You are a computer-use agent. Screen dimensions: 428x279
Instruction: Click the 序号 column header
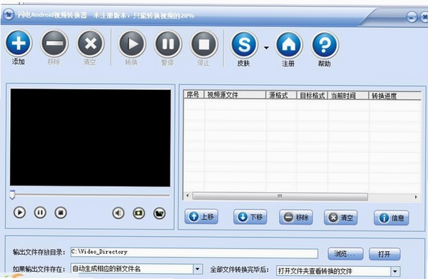[x=194, y=95]
